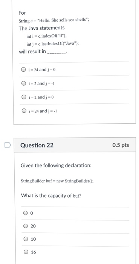Viewport: 139px width, 264px height.
Task: Click the 'StringBuilder buf = new StringBuilder();' line
Action: point(57,181)
